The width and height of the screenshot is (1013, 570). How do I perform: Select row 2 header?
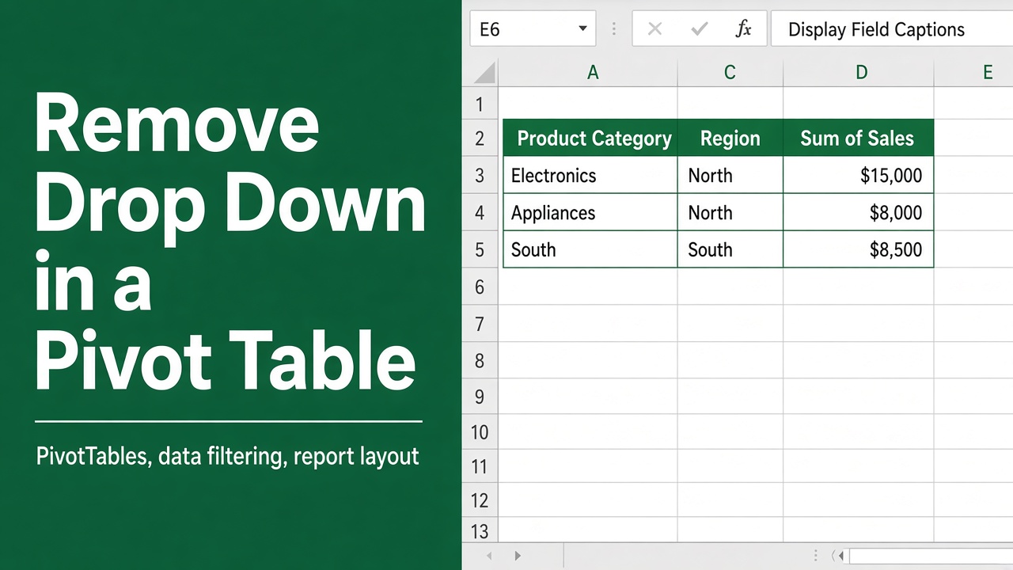pos(480,139)
